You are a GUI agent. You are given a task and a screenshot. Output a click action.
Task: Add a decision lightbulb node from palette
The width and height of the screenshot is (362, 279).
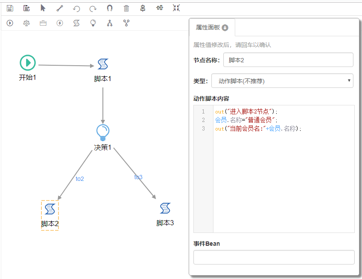tap(93, 23)
